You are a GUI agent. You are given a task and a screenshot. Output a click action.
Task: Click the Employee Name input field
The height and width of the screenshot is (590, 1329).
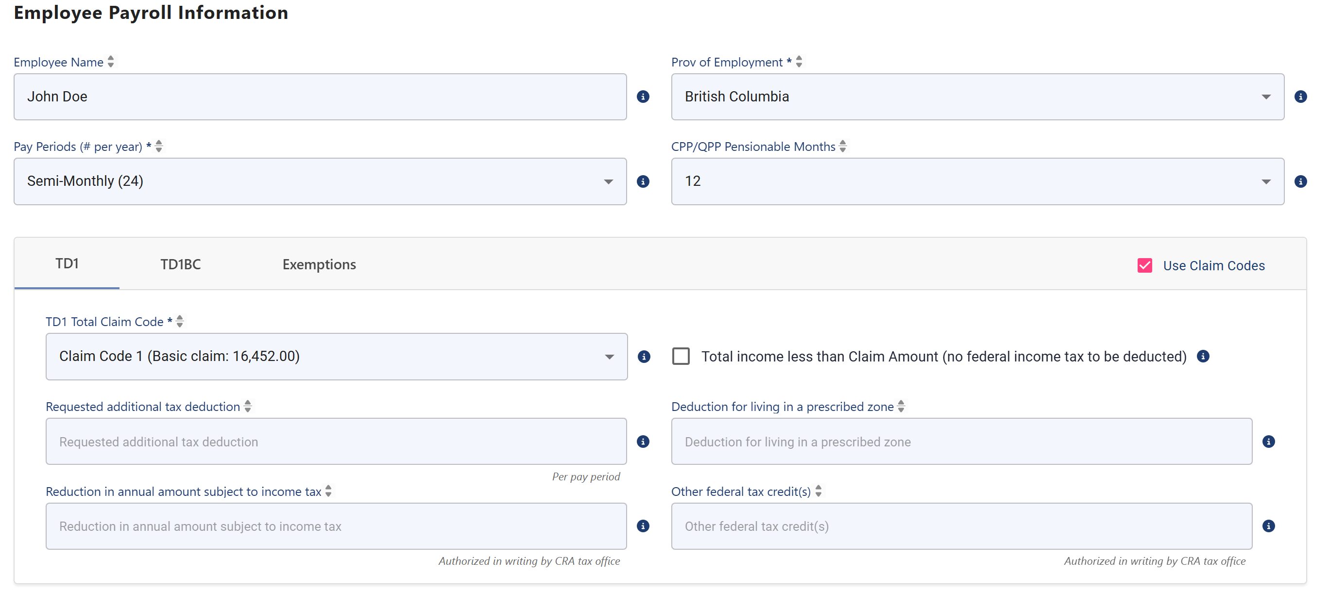coord(320,97)
